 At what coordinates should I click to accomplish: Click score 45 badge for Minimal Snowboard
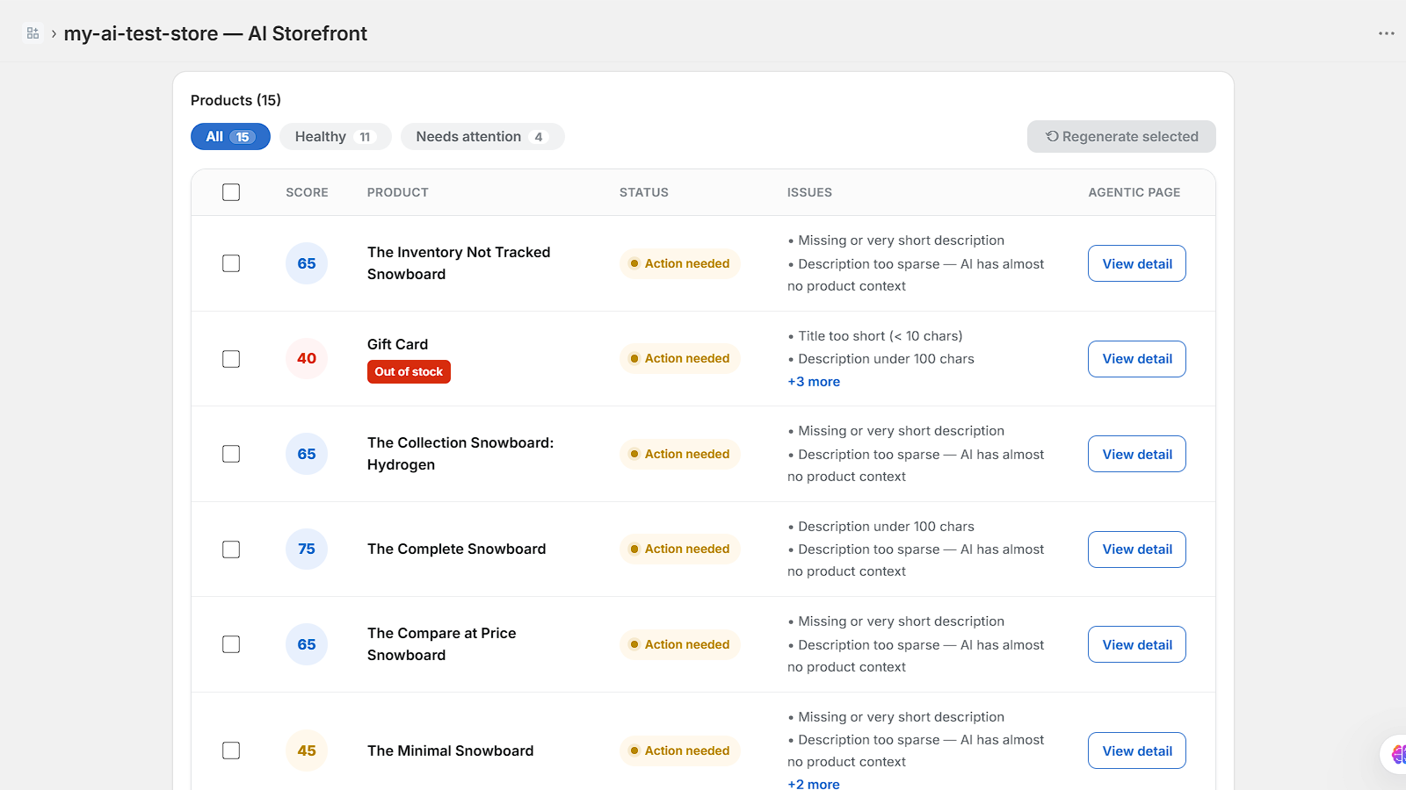(307, 750)
